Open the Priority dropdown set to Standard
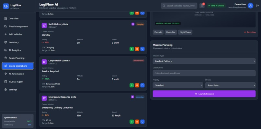The width and height of the screenshot is (261, 129). pyautogui.click(x=178, y=85)
